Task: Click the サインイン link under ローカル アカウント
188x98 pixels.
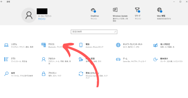Action: coord(42,19)
